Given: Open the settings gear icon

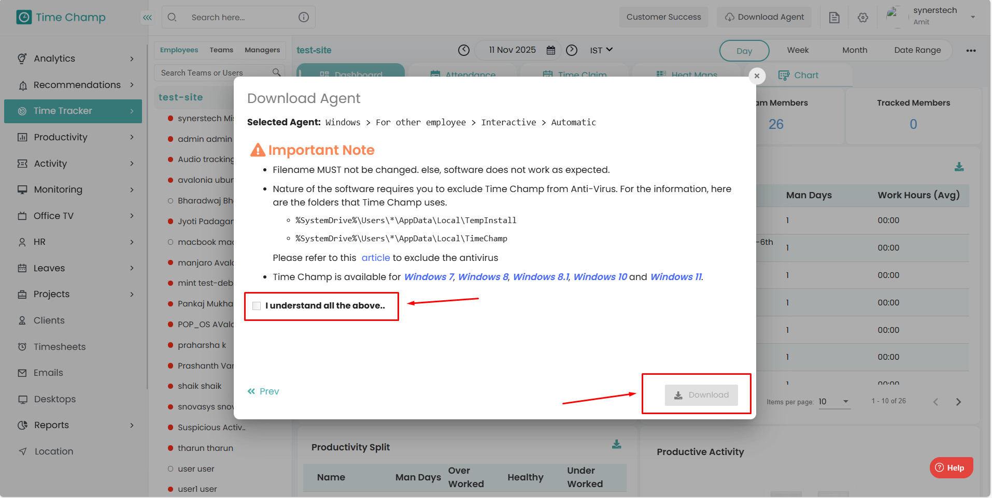Looking at the screenshot, I should [863, 18].
